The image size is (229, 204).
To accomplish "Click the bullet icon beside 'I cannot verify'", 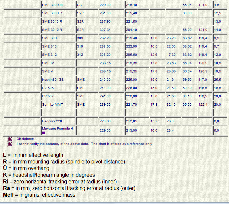I will 10,144.
